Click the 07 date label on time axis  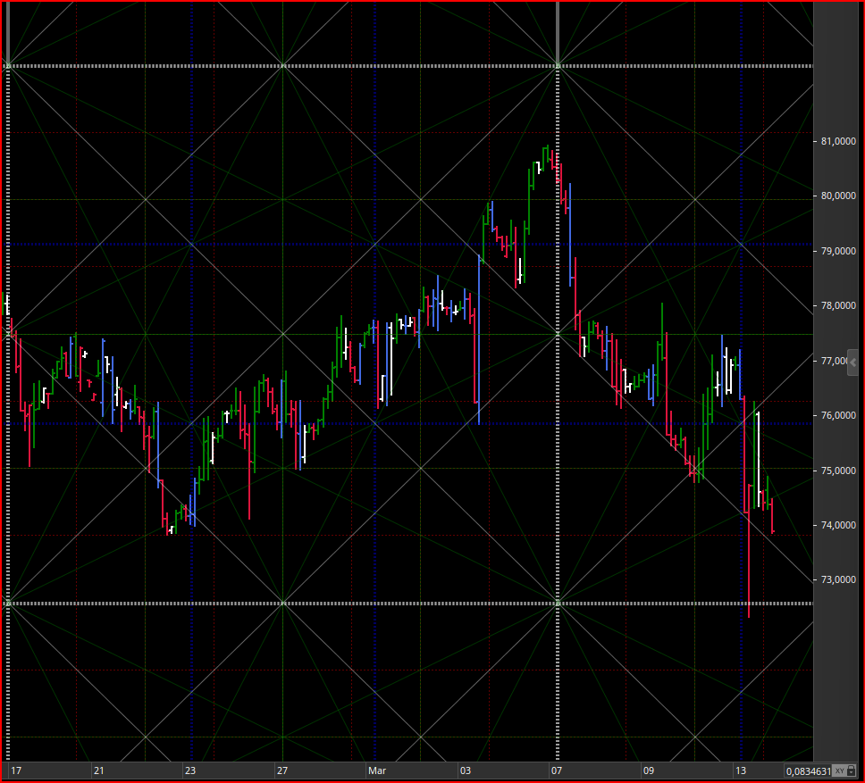557,771
